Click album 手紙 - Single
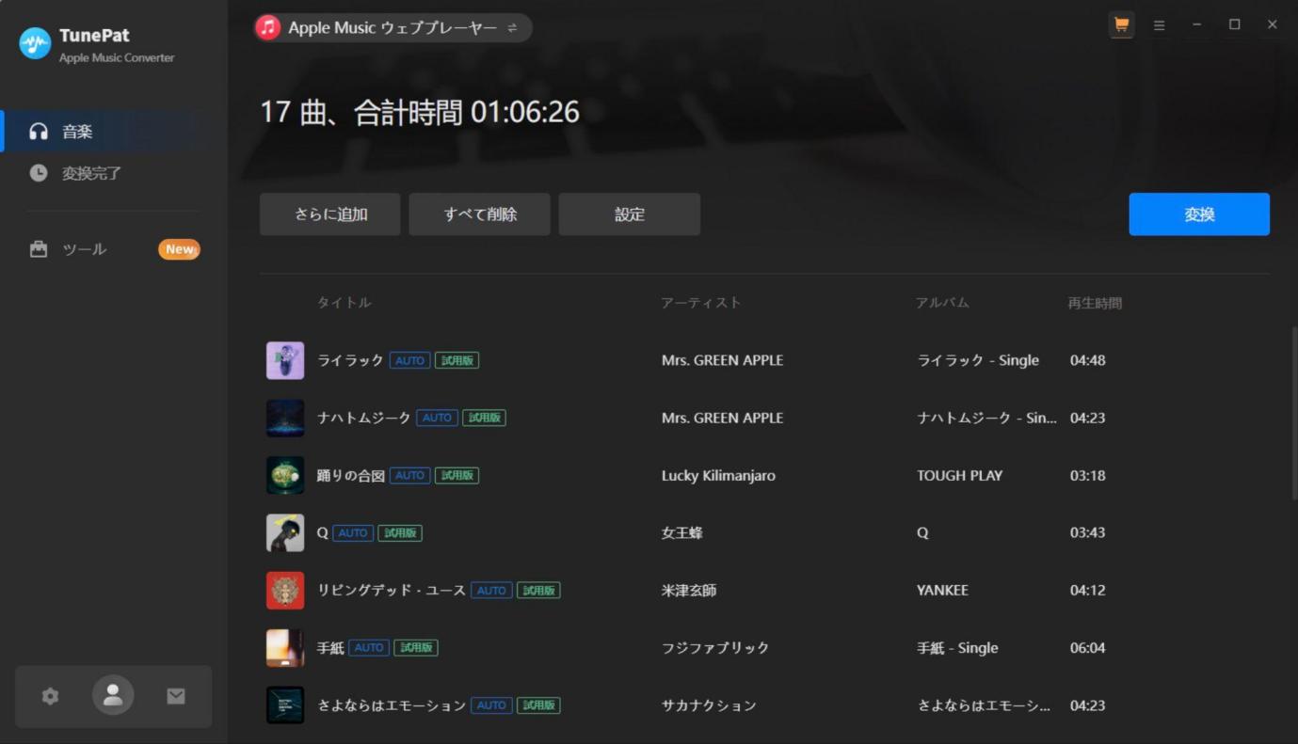Screen dimensions: 1298x744 pos(957,647)
